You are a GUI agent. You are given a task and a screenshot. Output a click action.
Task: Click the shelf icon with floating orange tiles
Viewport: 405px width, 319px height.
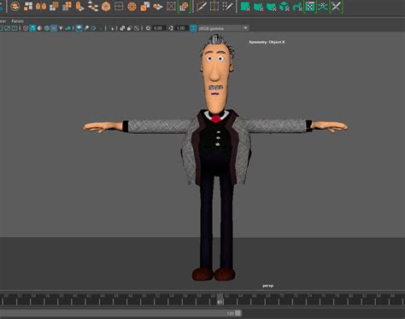coord(93,6)
